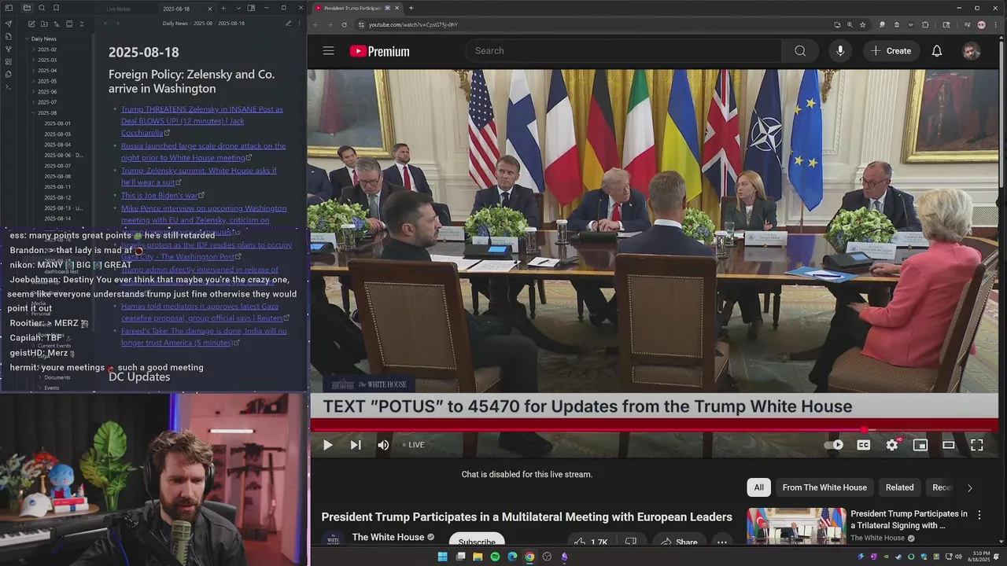The width and height of the screenshot is (1007, 566).
Task: Toggle closed captions CC button
Action: pyautogui.click(x=863, y=445)
